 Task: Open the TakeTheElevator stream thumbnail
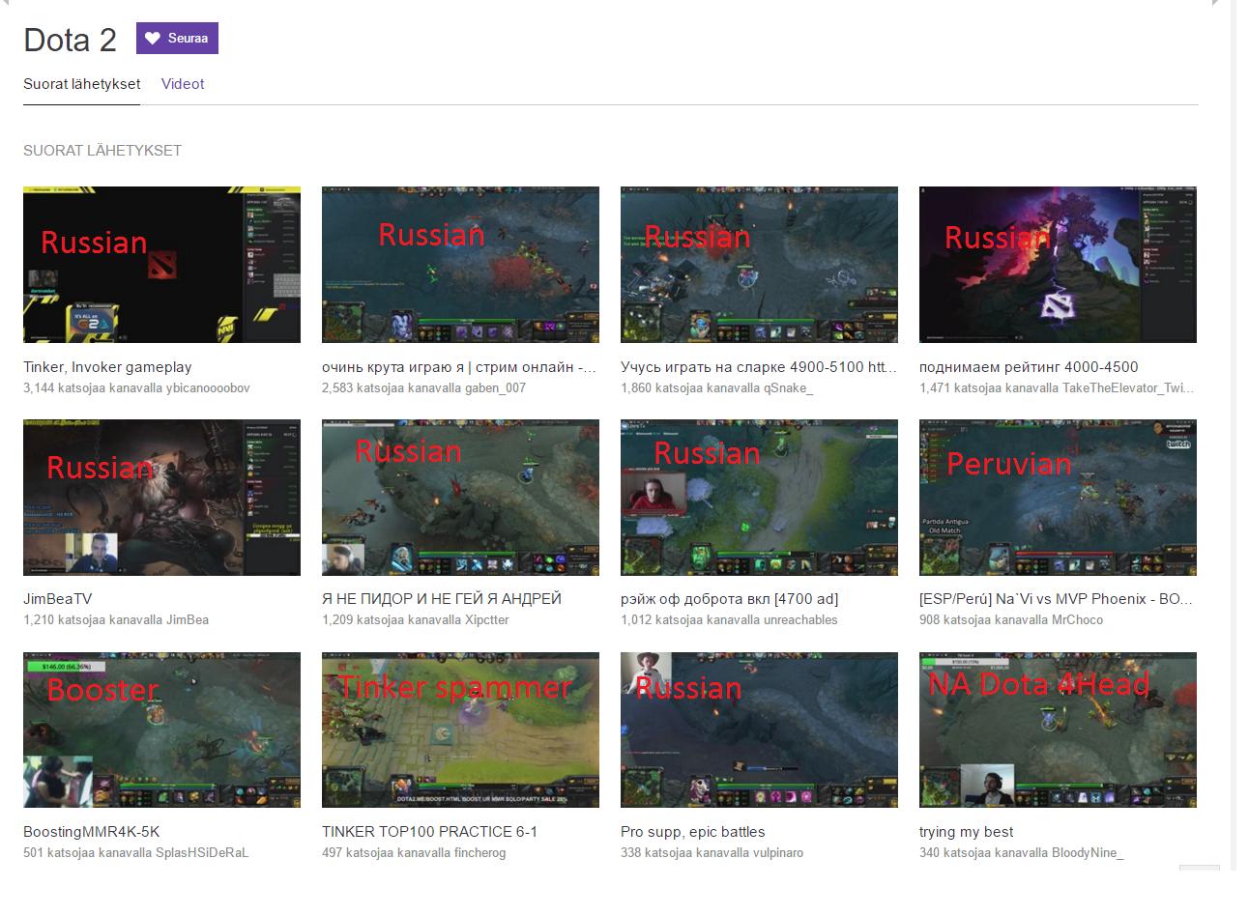(x=1058, y=265)
